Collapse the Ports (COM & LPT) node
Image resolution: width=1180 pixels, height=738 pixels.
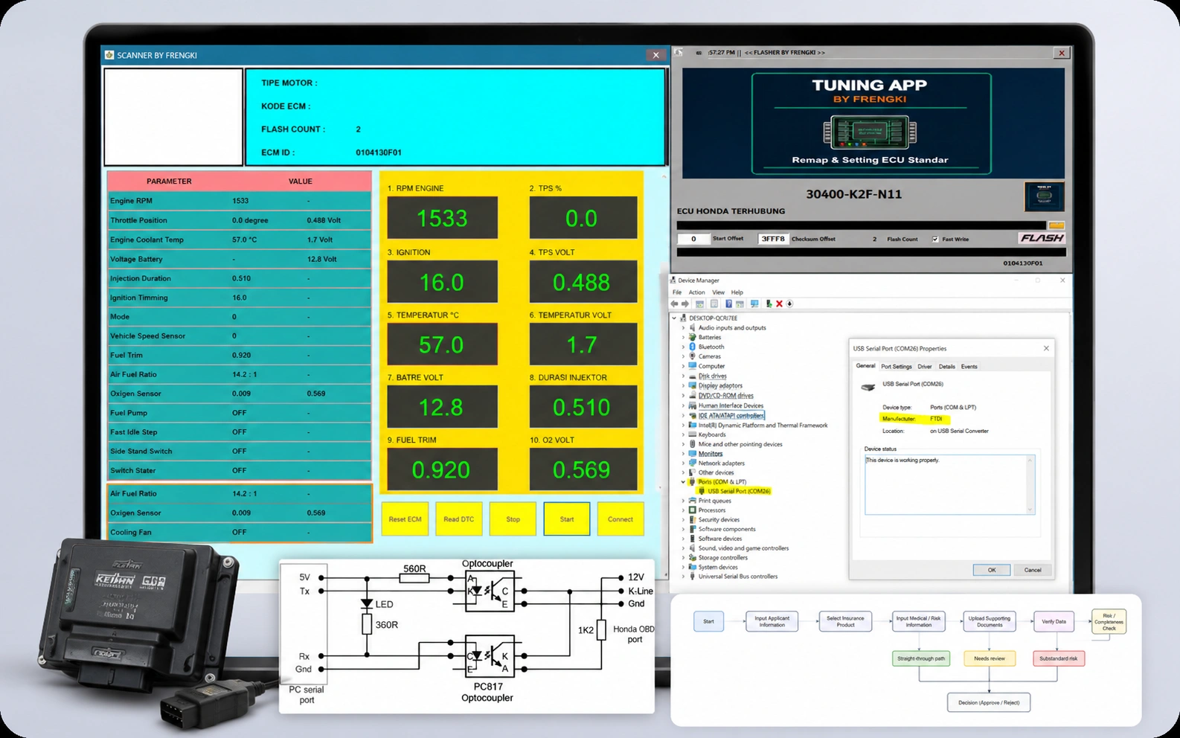(x=683, y=482)
